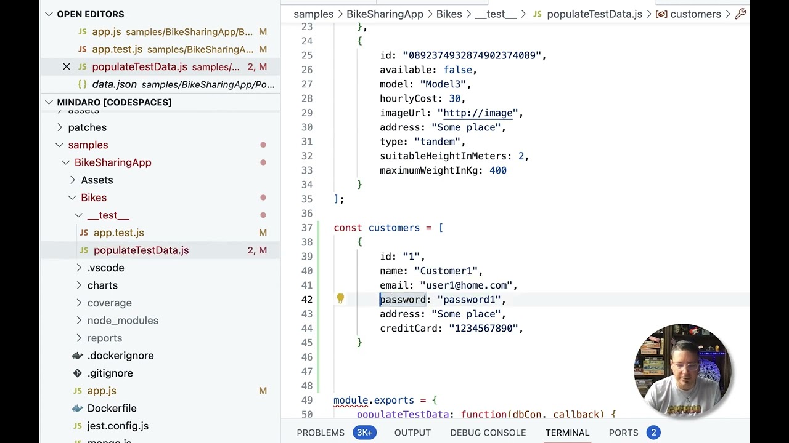This screenshot has width=789, height=443.
Task: Close the populateTestData.js editor
Action: [x=67, y=66]
